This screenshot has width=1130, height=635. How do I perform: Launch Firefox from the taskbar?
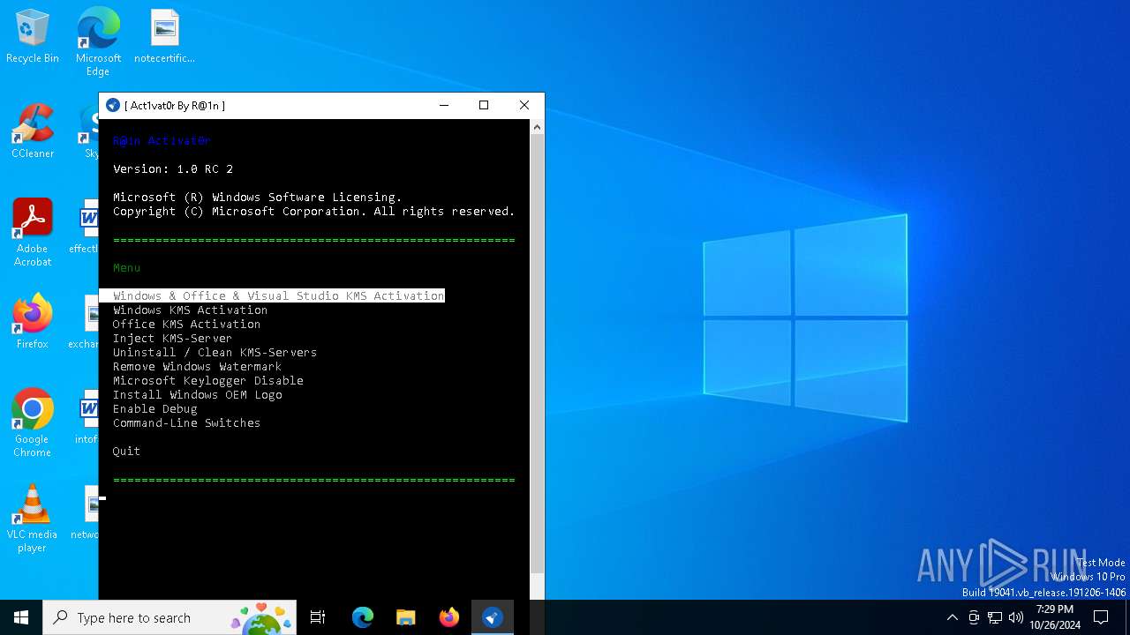(449, 617)
